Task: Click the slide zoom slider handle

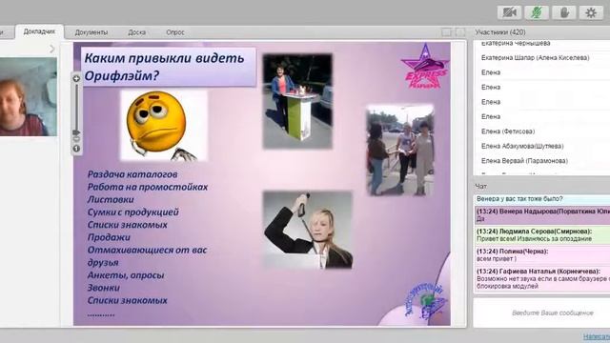Action: click(76, 132)
